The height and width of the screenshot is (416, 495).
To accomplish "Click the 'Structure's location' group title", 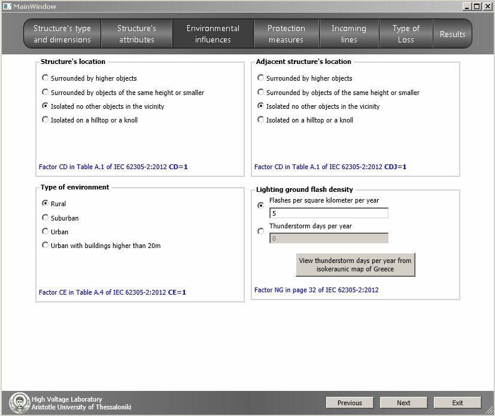I will [73, 62].
